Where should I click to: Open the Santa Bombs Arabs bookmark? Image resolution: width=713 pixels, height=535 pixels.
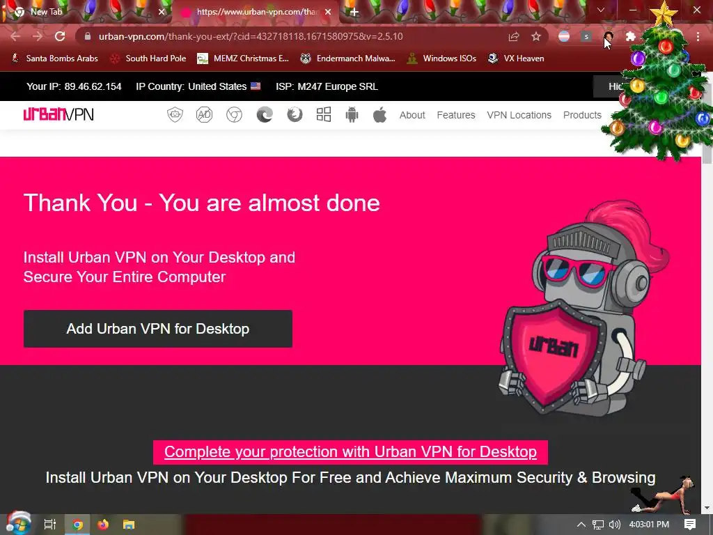tap(54, 59)
